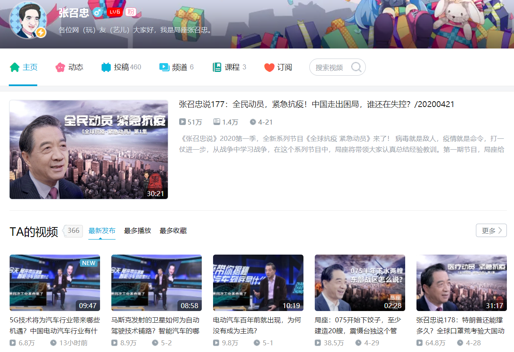Screen dimensions: 514x352
Task: Click the 频道 channels play icon
Action: (x=164, y=67)
